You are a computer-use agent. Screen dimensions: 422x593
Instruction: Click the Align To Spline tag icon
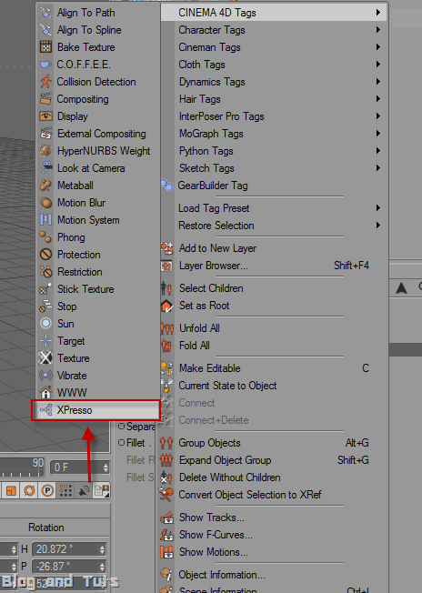45,30
